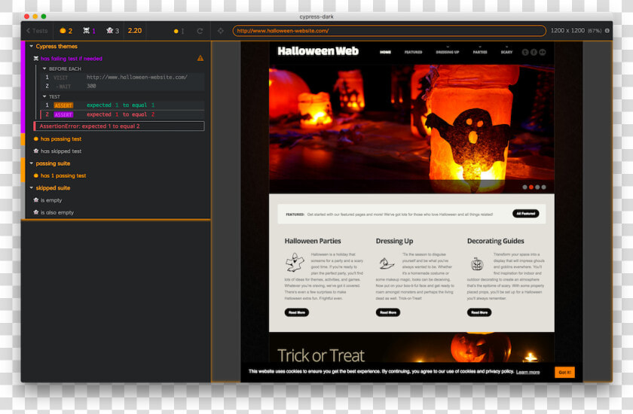Toggle the auto-scrolling indicator dot
633x414 pixels.
(176, 31)
